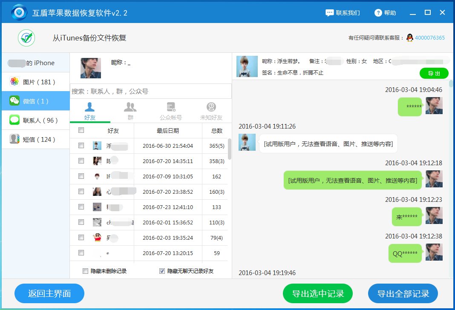Click the QQ penguin customer service icon
This screenshot has height=310, width=455.
tap(410, 38)
